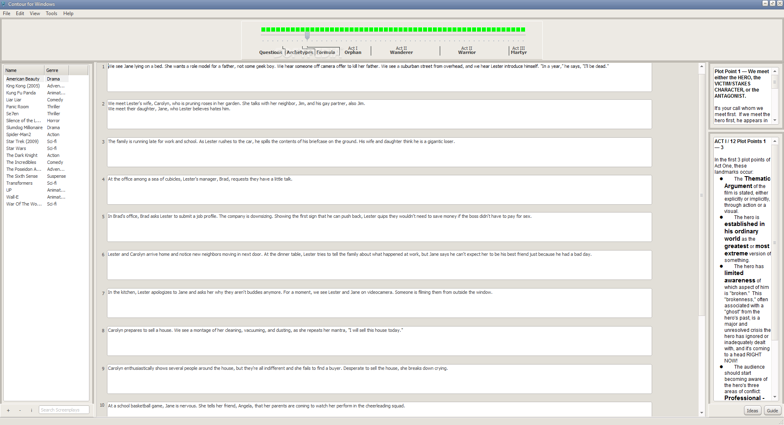Open the Edit menu
This screenshot has height=425, width=784.
click(20, 13)
